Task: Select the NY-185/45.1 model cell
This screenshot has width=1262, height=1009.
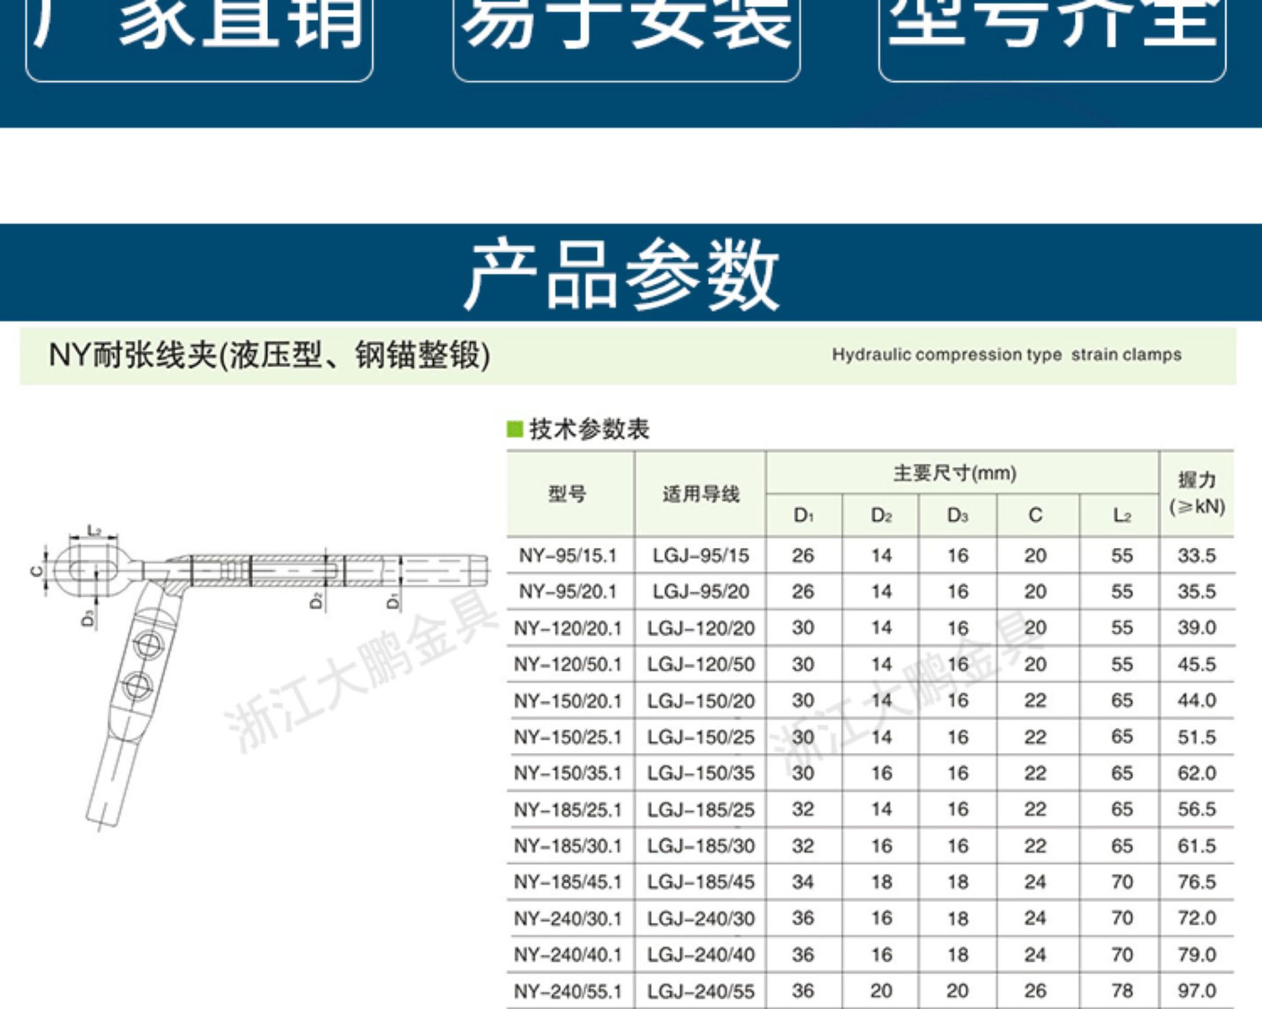Action: 568,882
